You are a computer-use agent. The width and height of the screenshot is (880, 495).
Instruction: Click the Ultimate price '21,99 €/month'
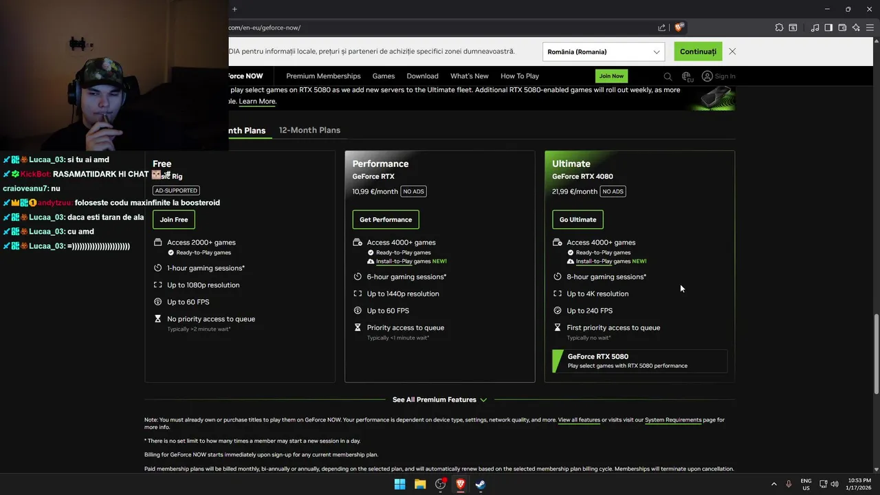575,191
